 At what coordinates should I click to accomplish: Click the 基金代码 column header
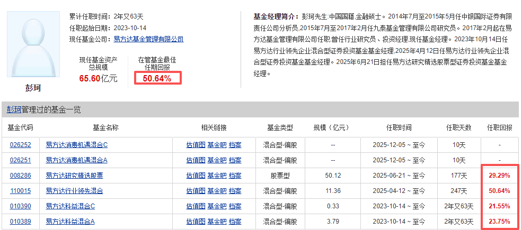coord(20,127)
